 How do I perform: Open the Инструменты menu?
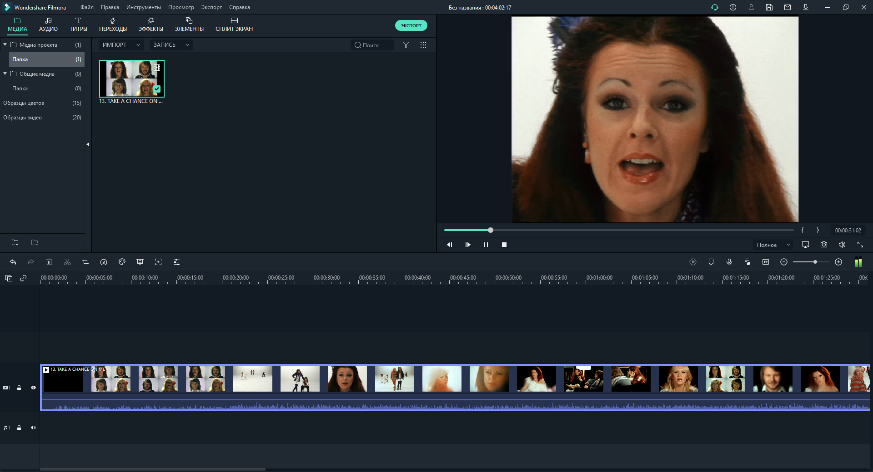pyautogui.click(x=143, y=7)
